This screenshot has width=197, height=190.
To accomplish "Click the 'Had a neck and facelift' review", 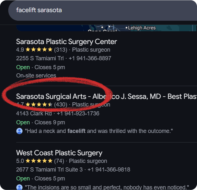I will click(x=99, y=131).
